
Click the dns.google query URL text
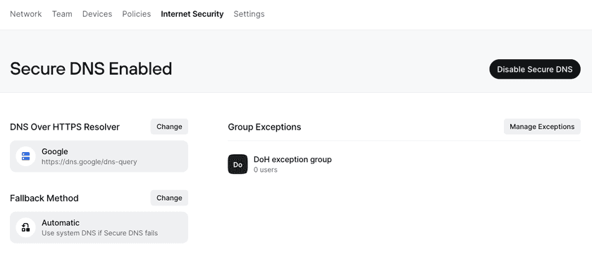89,162
